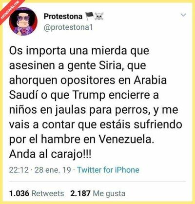Open the @protestona1 handle
The image size is (195, 204).
(68, 27)
